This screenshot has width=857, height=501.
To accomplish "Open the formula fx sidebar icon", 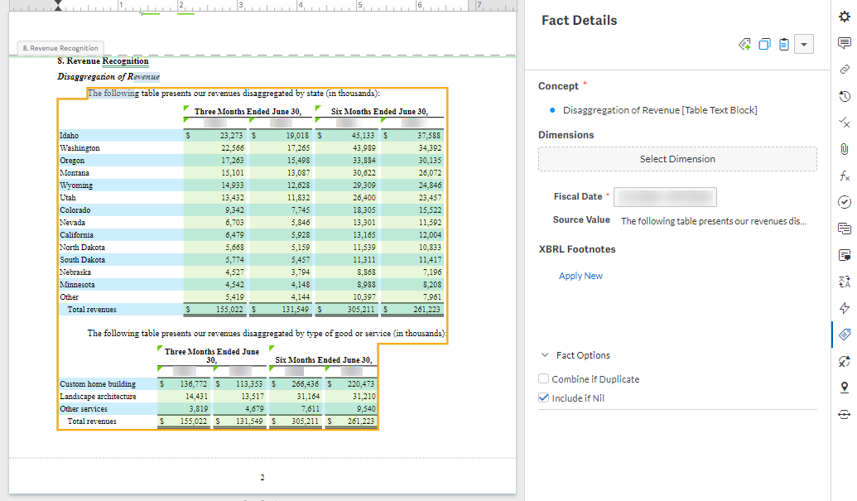I will (x=844, y=176).
